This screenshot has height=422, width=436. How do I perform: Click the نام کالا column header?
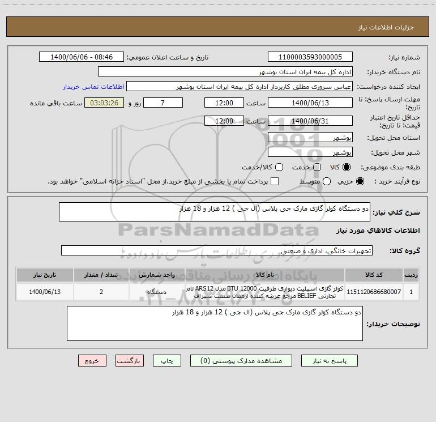[x=265, y=275]
